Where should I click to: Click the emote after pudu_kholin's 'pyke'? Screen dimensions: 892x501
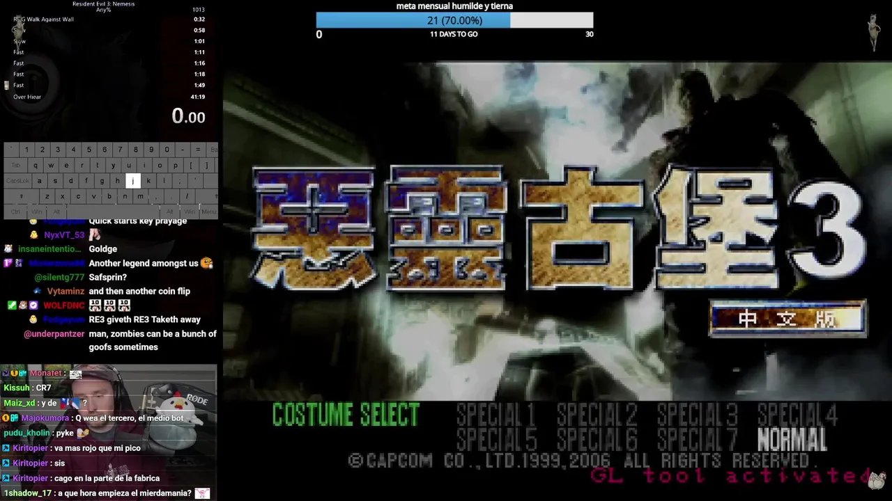click(83, 433)
